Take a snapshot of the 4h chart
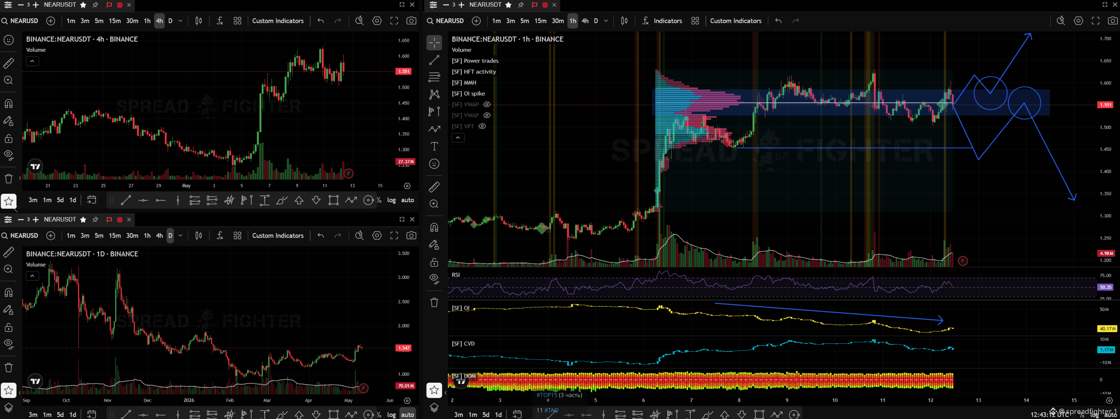The image size is (1120, 419). click(x=411, y=21)
